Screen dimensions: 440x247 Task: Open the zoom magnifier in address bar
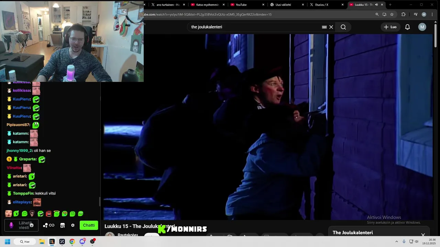pyautogui.click(x=377, y=14)
